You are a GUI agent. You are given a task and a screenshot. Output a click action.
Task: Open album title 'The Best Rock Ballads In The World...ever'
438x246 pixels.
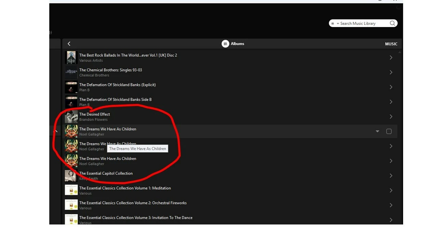[x=128, y=55]
